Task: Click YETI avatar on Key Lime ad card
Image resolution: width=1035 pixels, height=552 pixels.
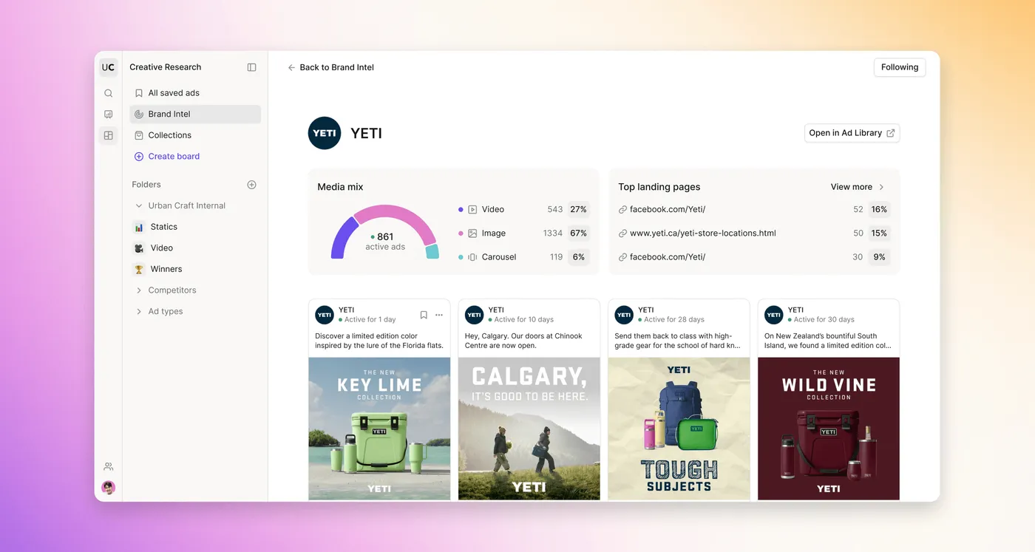Action: tap(325, 315)
